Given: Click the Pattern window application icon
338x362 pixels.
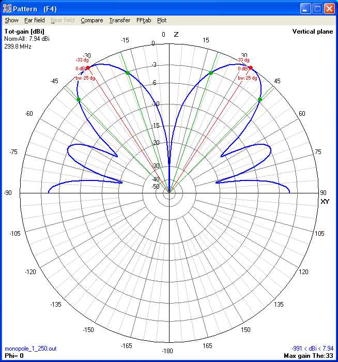Looking at the screenshot, I should (x=7, y=8).
